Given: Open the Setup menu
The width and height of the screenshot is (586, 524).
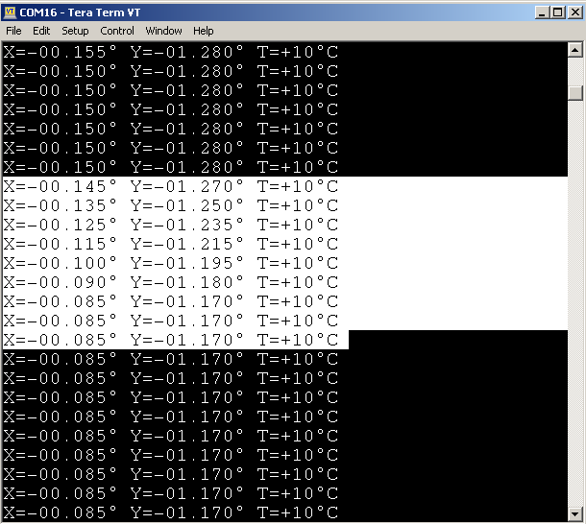Looking at the screenshot, I should [75, 31].
